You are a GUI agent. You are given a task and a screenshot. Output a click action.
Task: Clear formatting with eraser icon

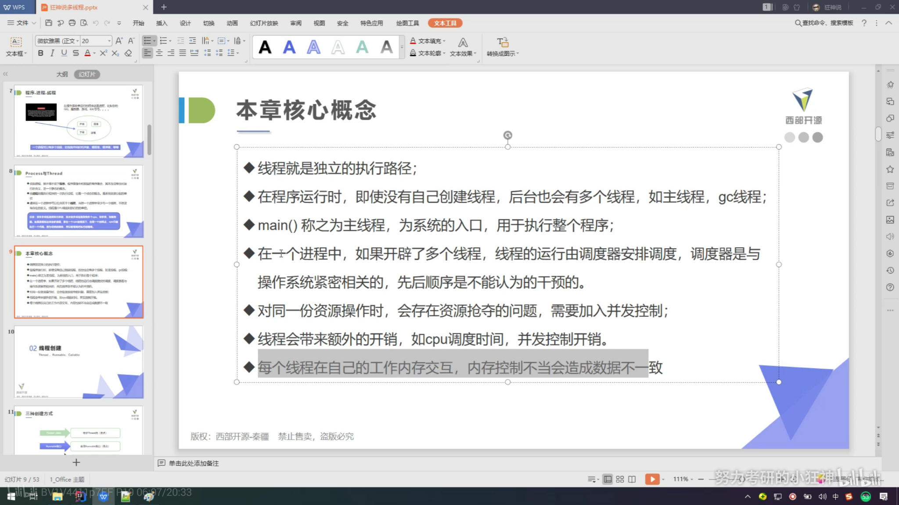coord(128,53)
